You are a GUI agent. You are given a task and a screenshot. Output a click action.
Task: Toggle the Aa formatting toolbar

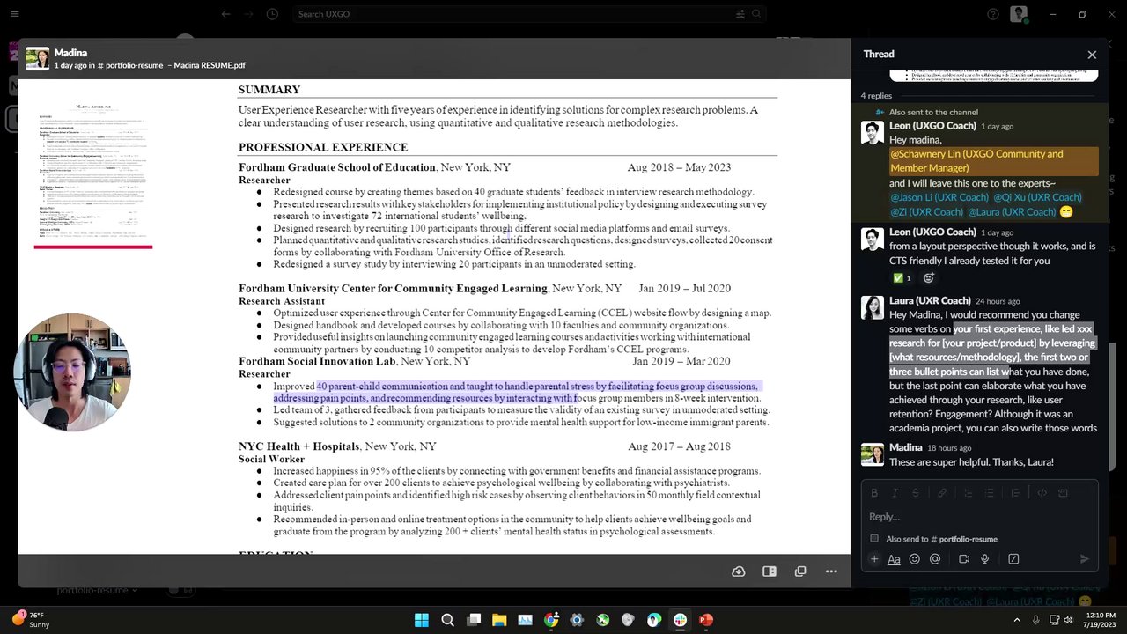[894, 559]
